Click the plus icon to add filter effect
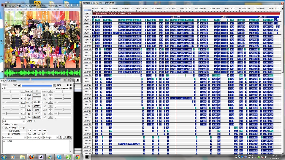 click(71, 85)
